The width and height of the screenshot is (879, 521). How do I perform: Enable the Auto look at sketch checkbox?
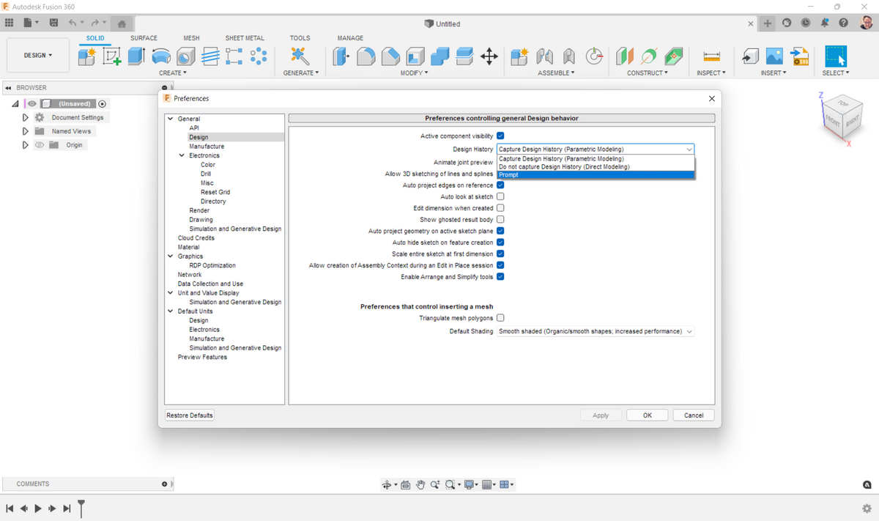coord(500,197)
